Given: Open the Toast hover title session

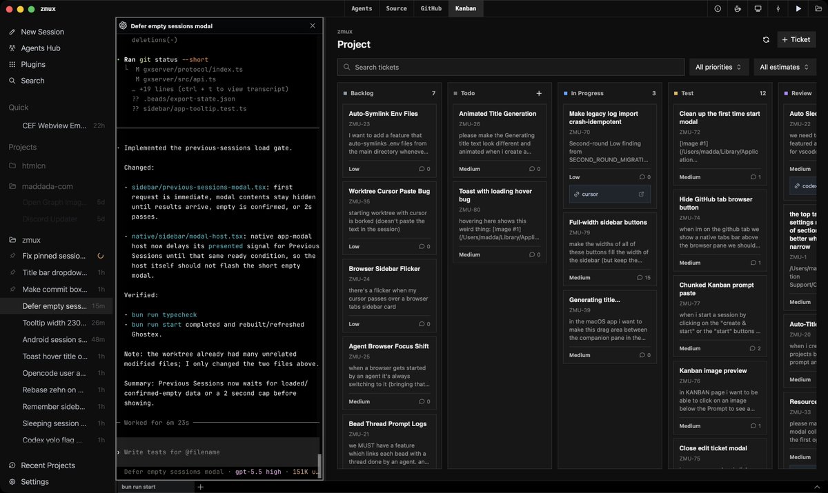Looking at the screenshot, I should [57, 356].
